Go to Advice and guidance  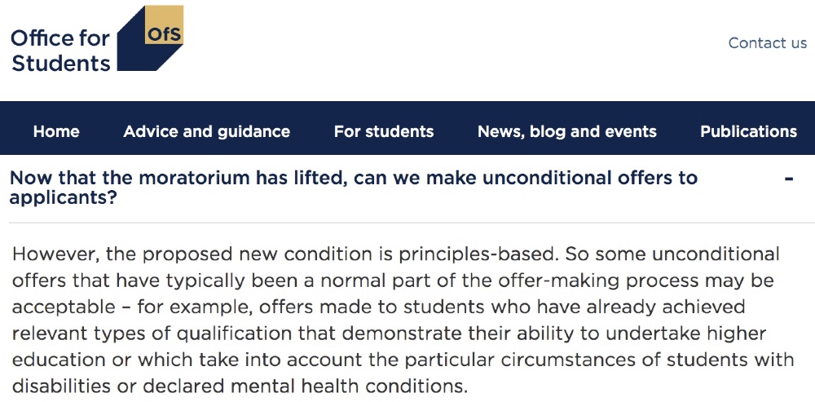click(x=206, y=131)
